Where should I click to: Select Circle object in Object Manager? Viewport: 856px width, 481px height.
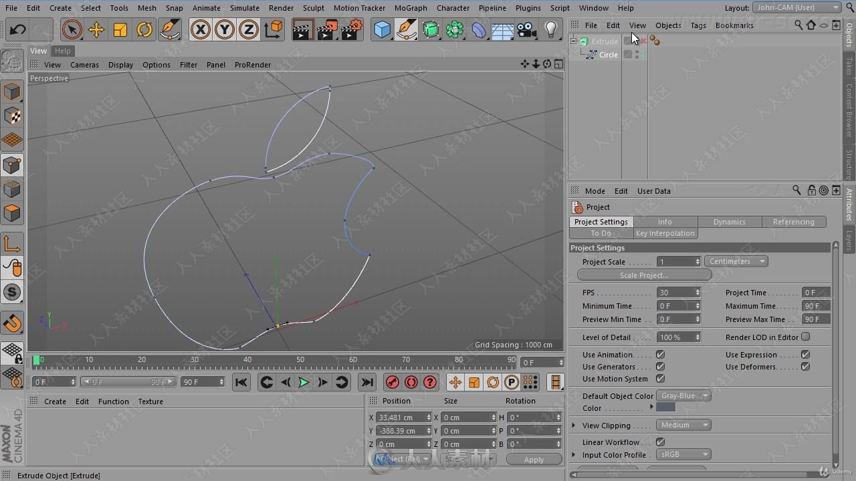click(608, 55)
